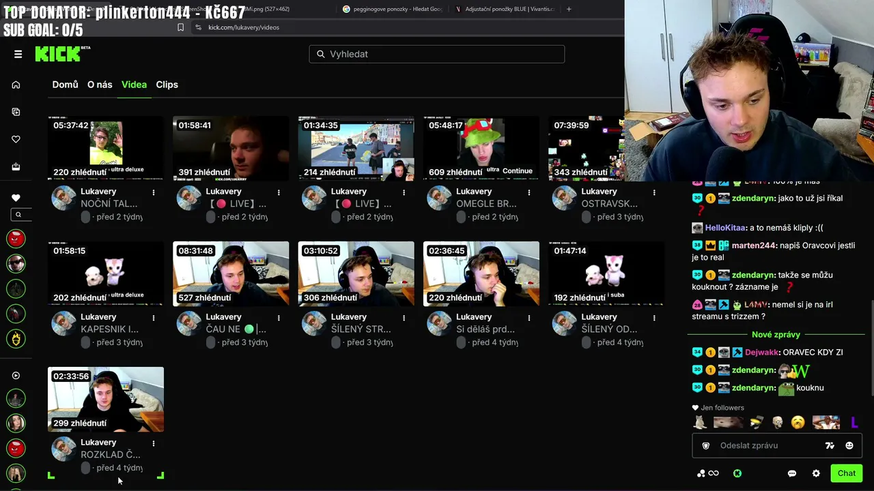Switch to the Domů tab
The image size is (874, 491).
(66, 85)
